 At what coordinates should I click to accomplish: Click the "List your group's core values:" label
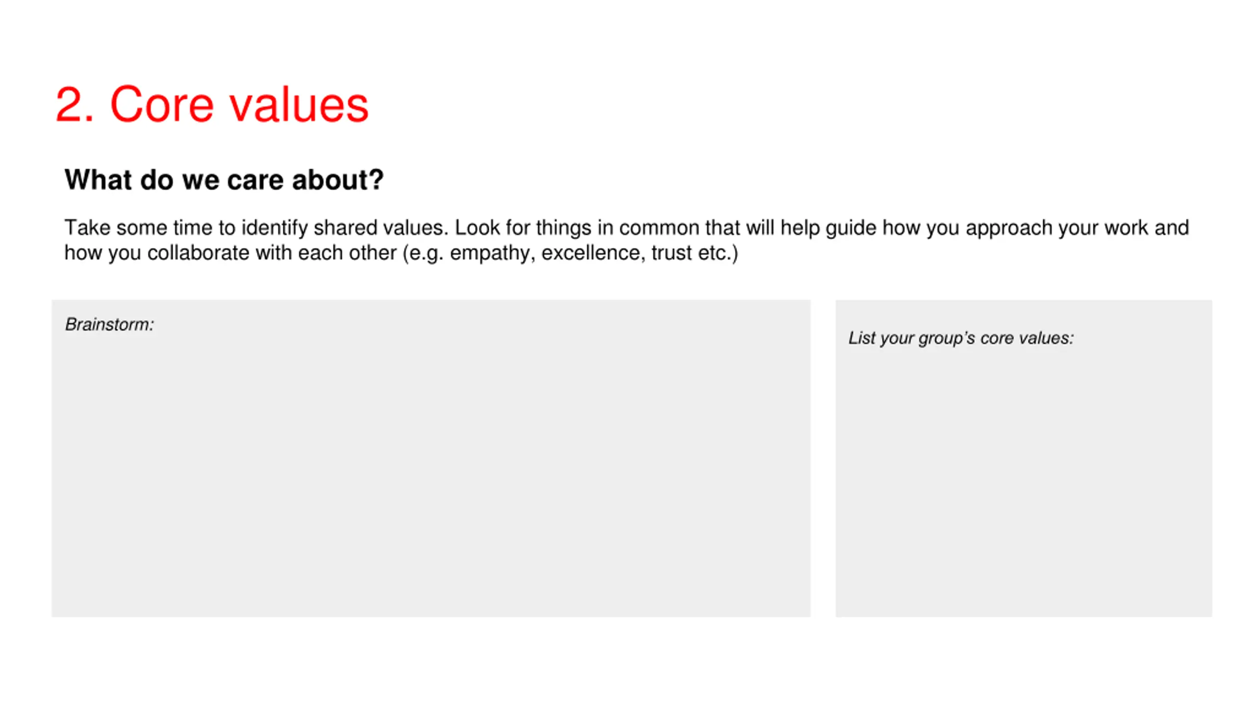961,338
